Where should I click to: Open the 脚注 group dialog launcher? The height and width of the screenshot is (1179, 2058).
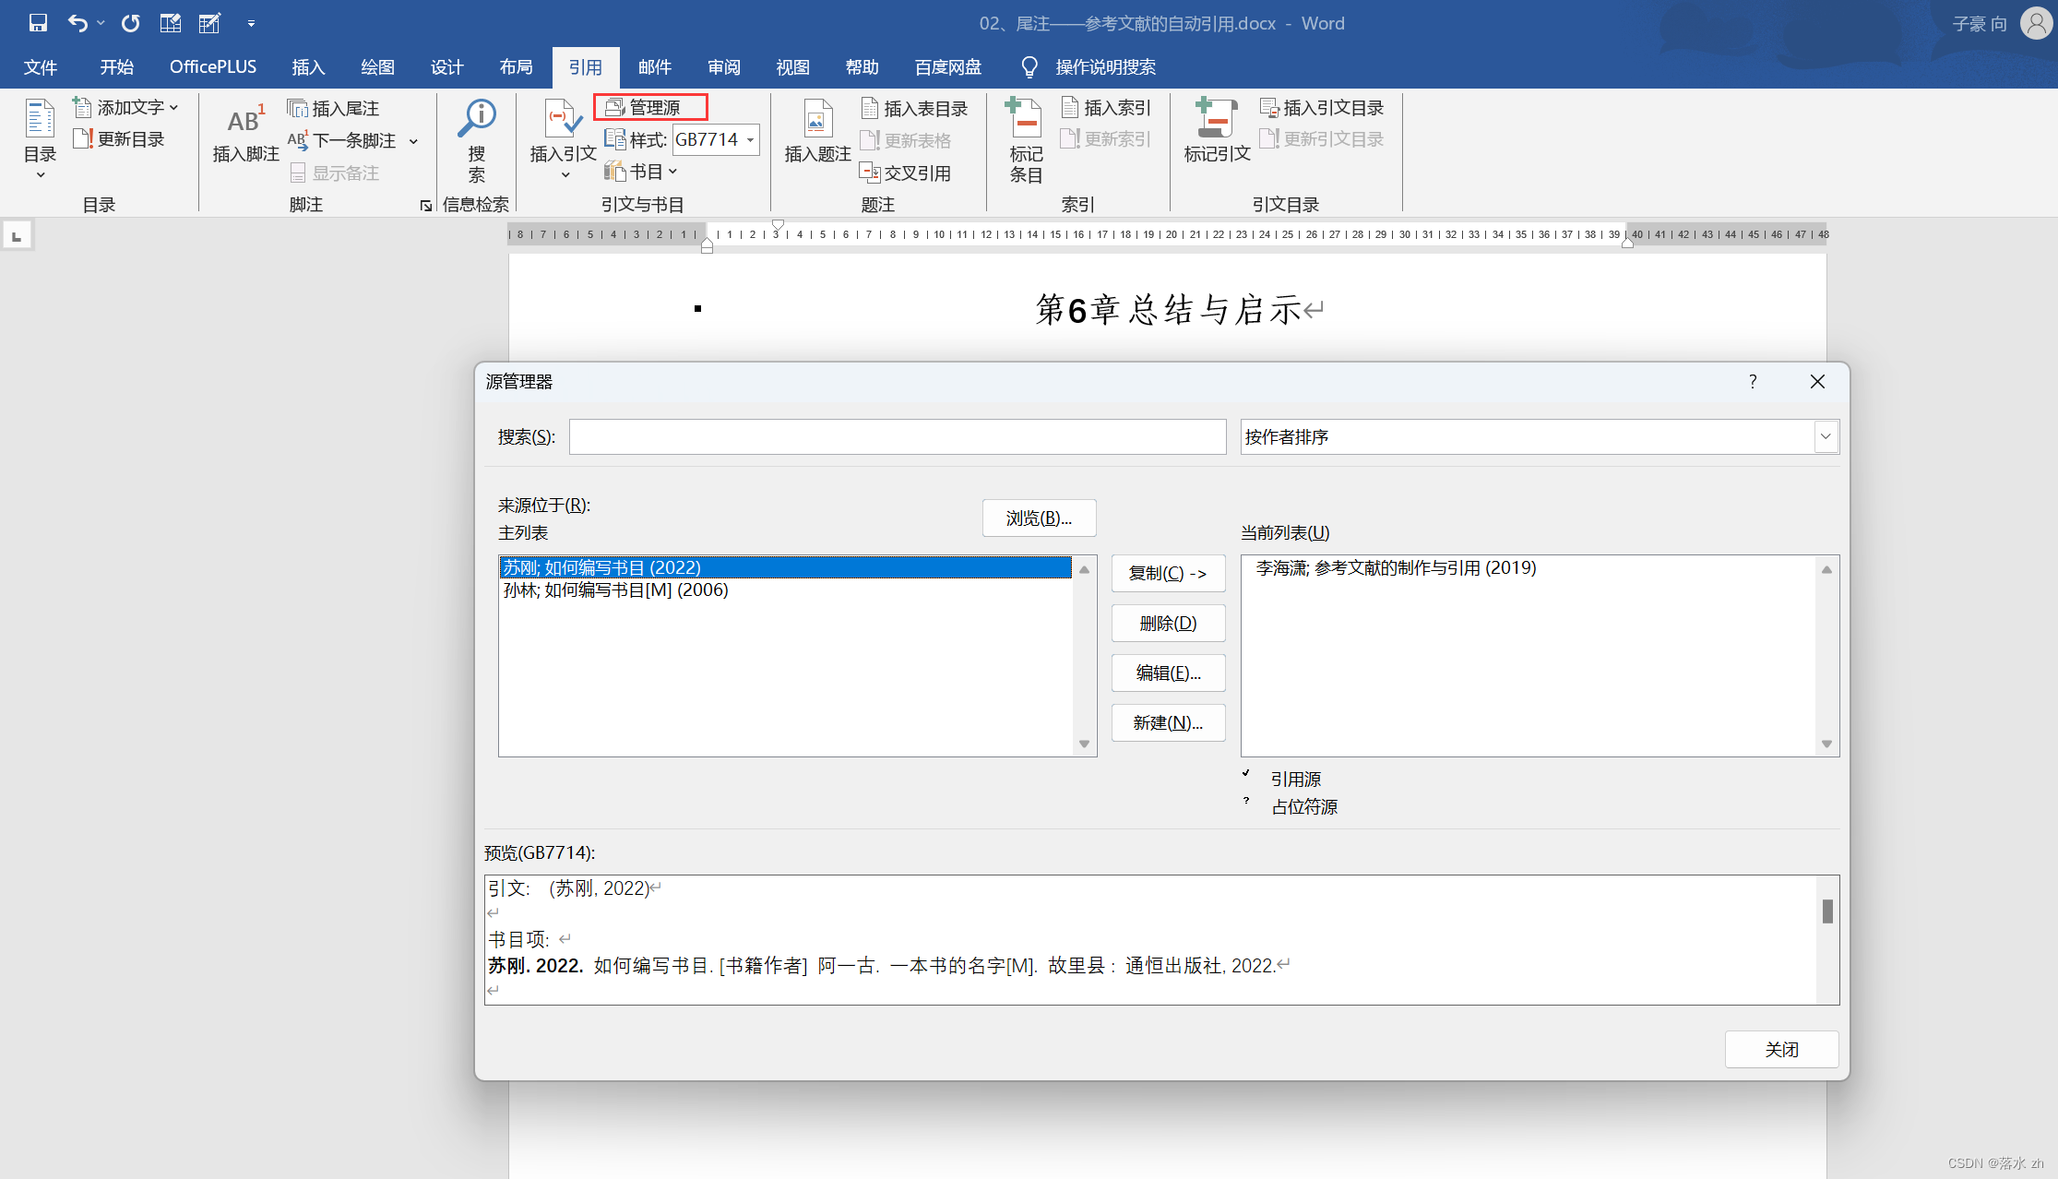click(x=425, y=206)
